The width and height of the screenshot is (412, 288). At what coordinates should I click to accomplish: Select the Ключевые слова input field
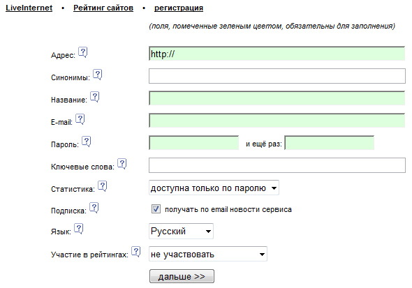[277, 165]
